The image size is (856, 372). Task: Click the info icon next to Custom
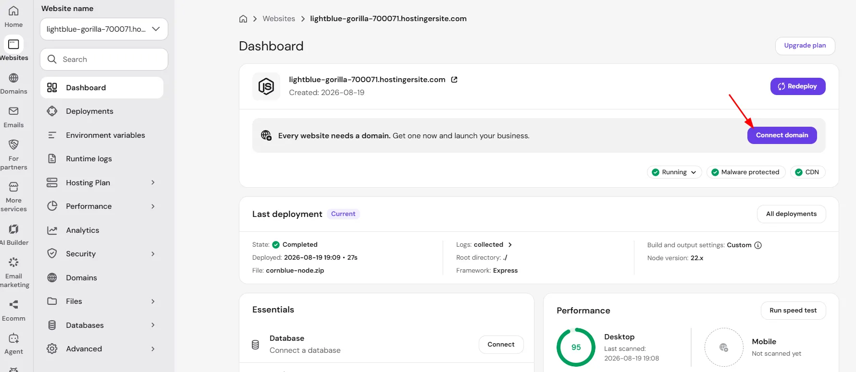point(758,245)
